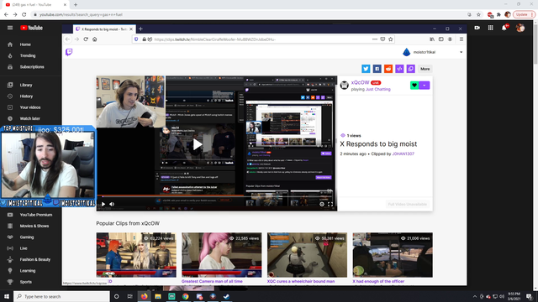Open Firefox application menu
The width and height of the screenshot is (538, 302).
coord(462,39)
